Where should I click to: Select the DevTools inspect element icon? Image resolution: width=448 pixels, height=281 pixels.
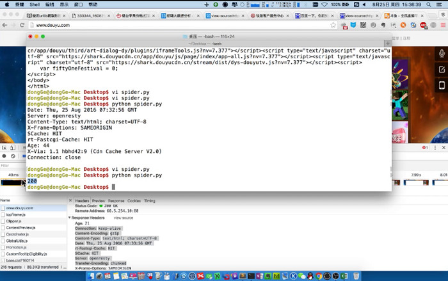pyautogui.click(x=4, y=147)
